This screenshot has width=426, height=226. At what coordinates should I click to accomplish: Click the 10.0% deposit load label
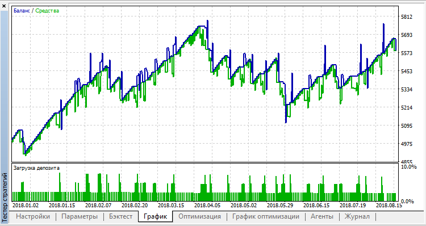(x=408, y=167)
